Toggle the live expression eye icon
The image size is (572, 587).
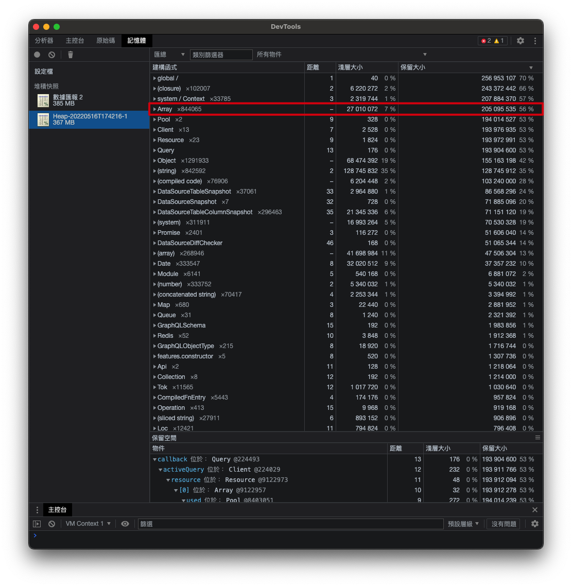125,524
